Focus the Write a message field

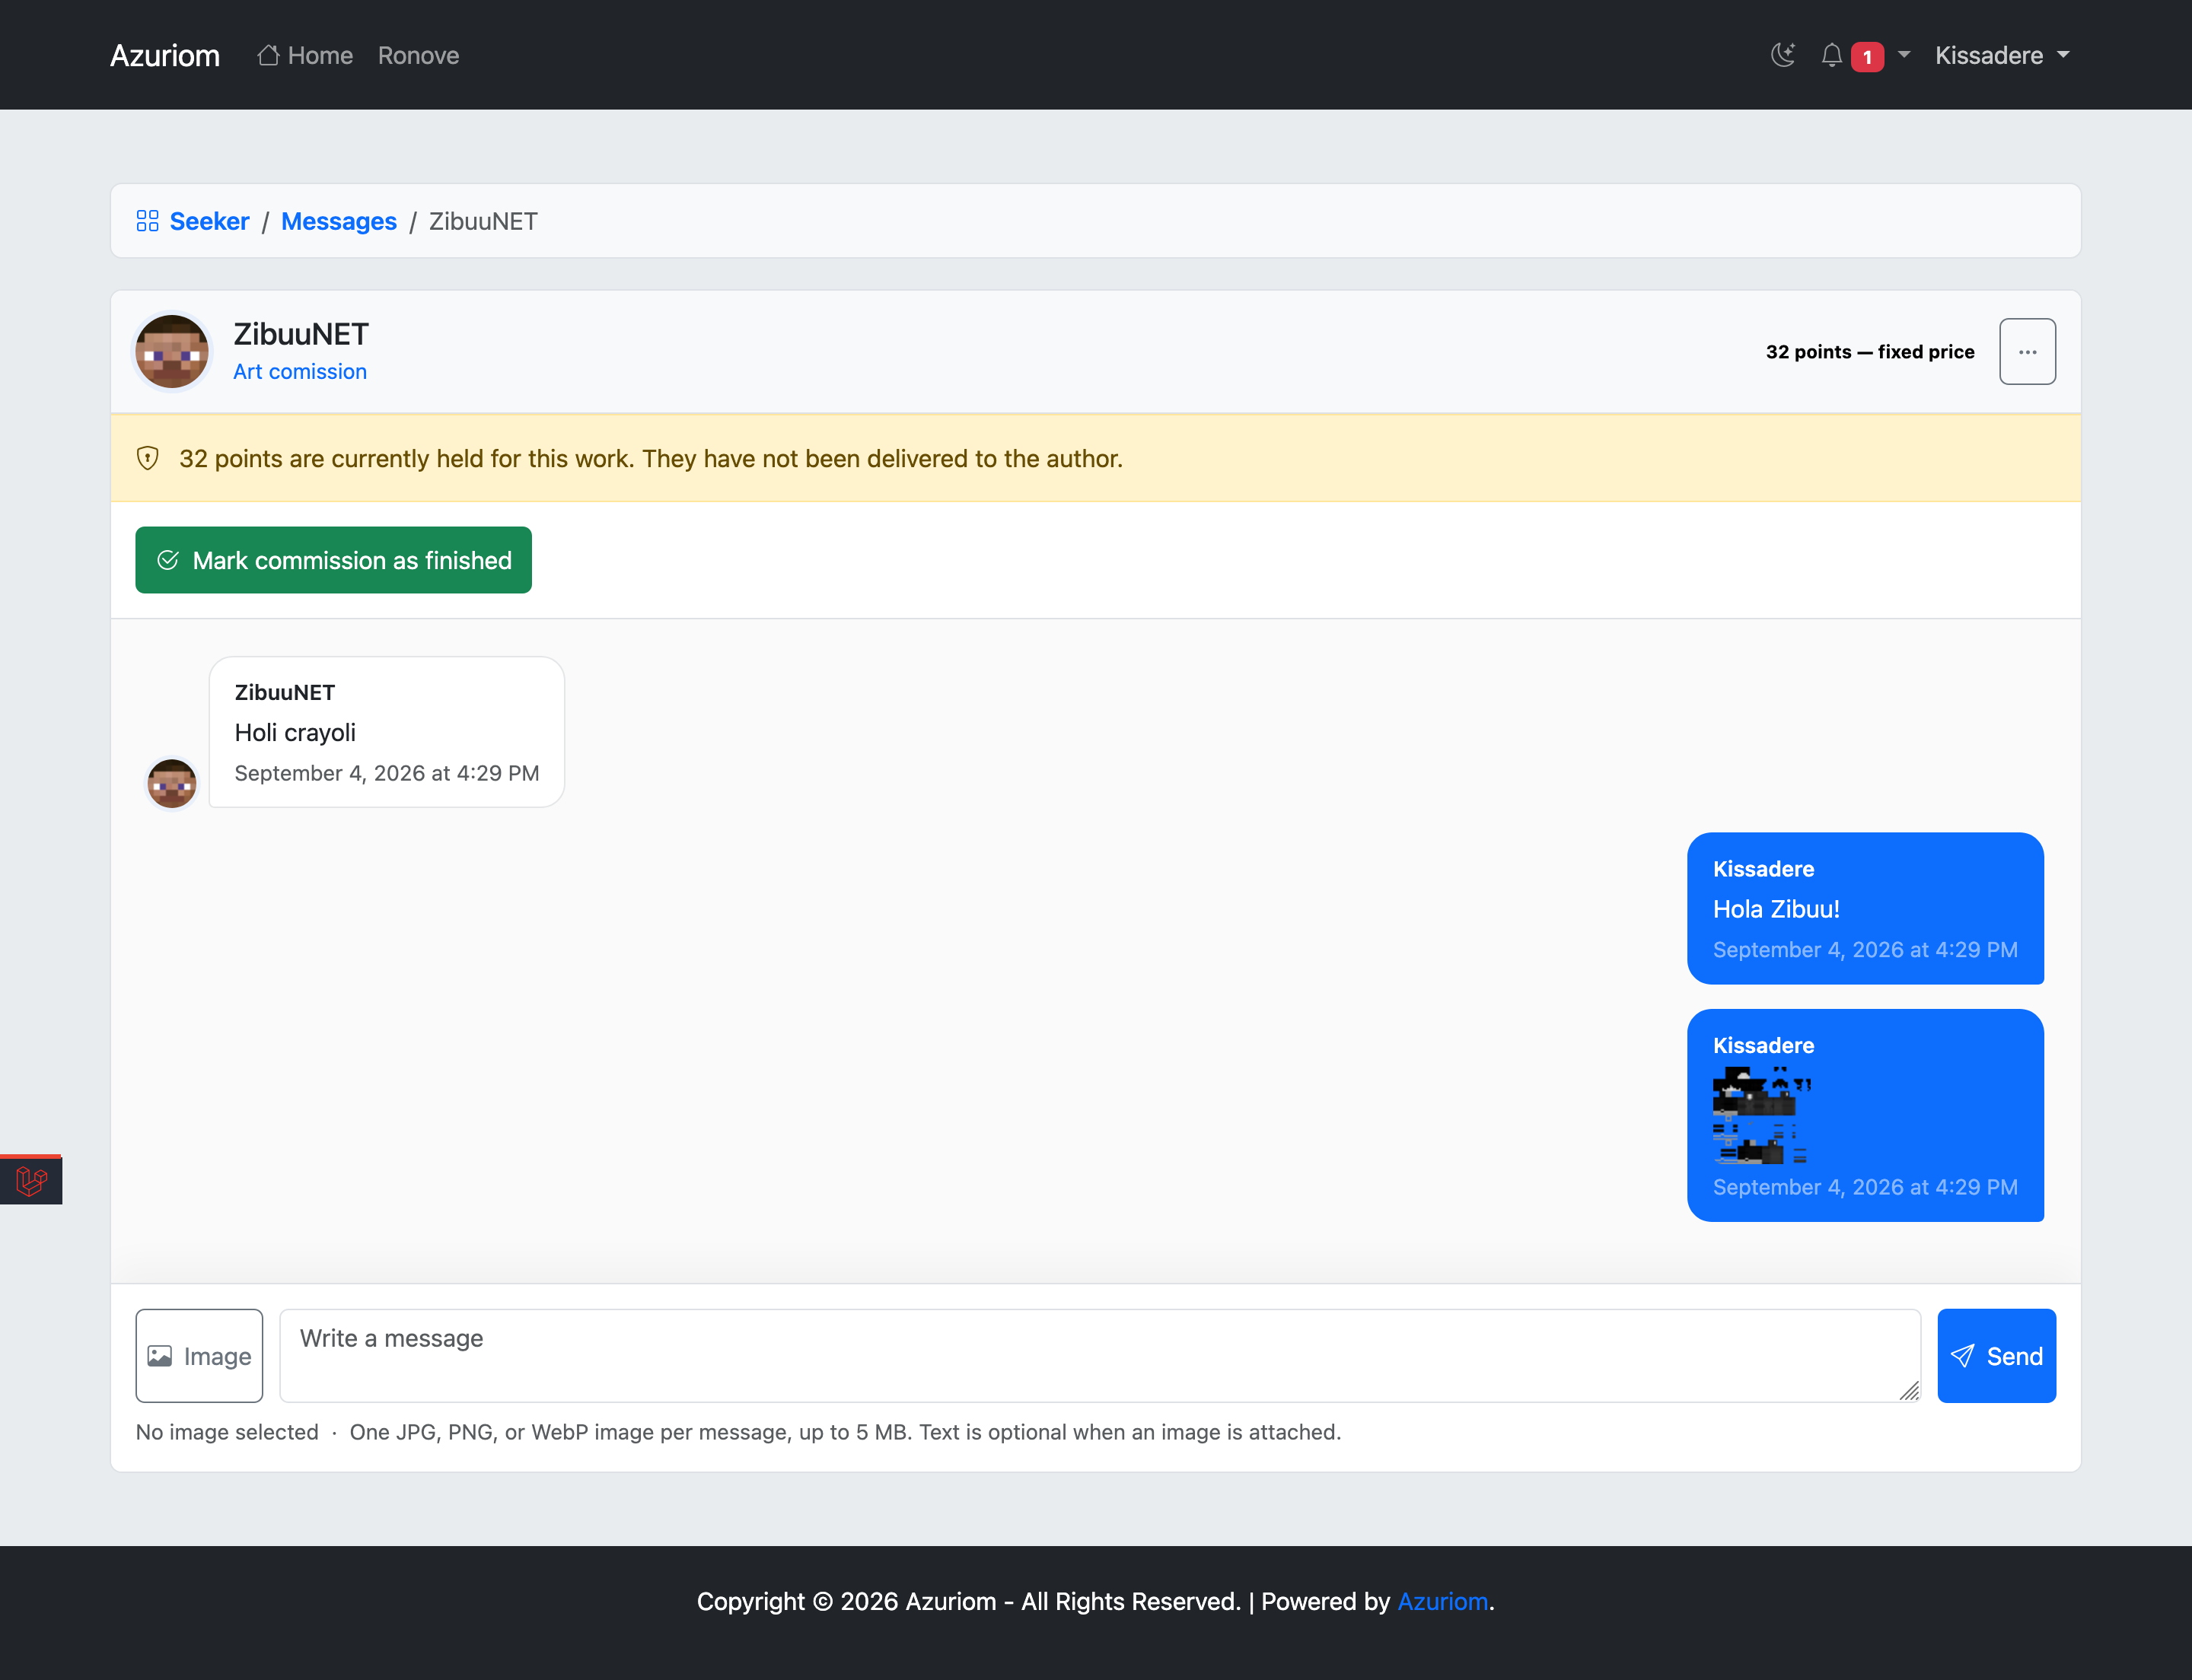pyautogui.click(x=1100, y=1356)
